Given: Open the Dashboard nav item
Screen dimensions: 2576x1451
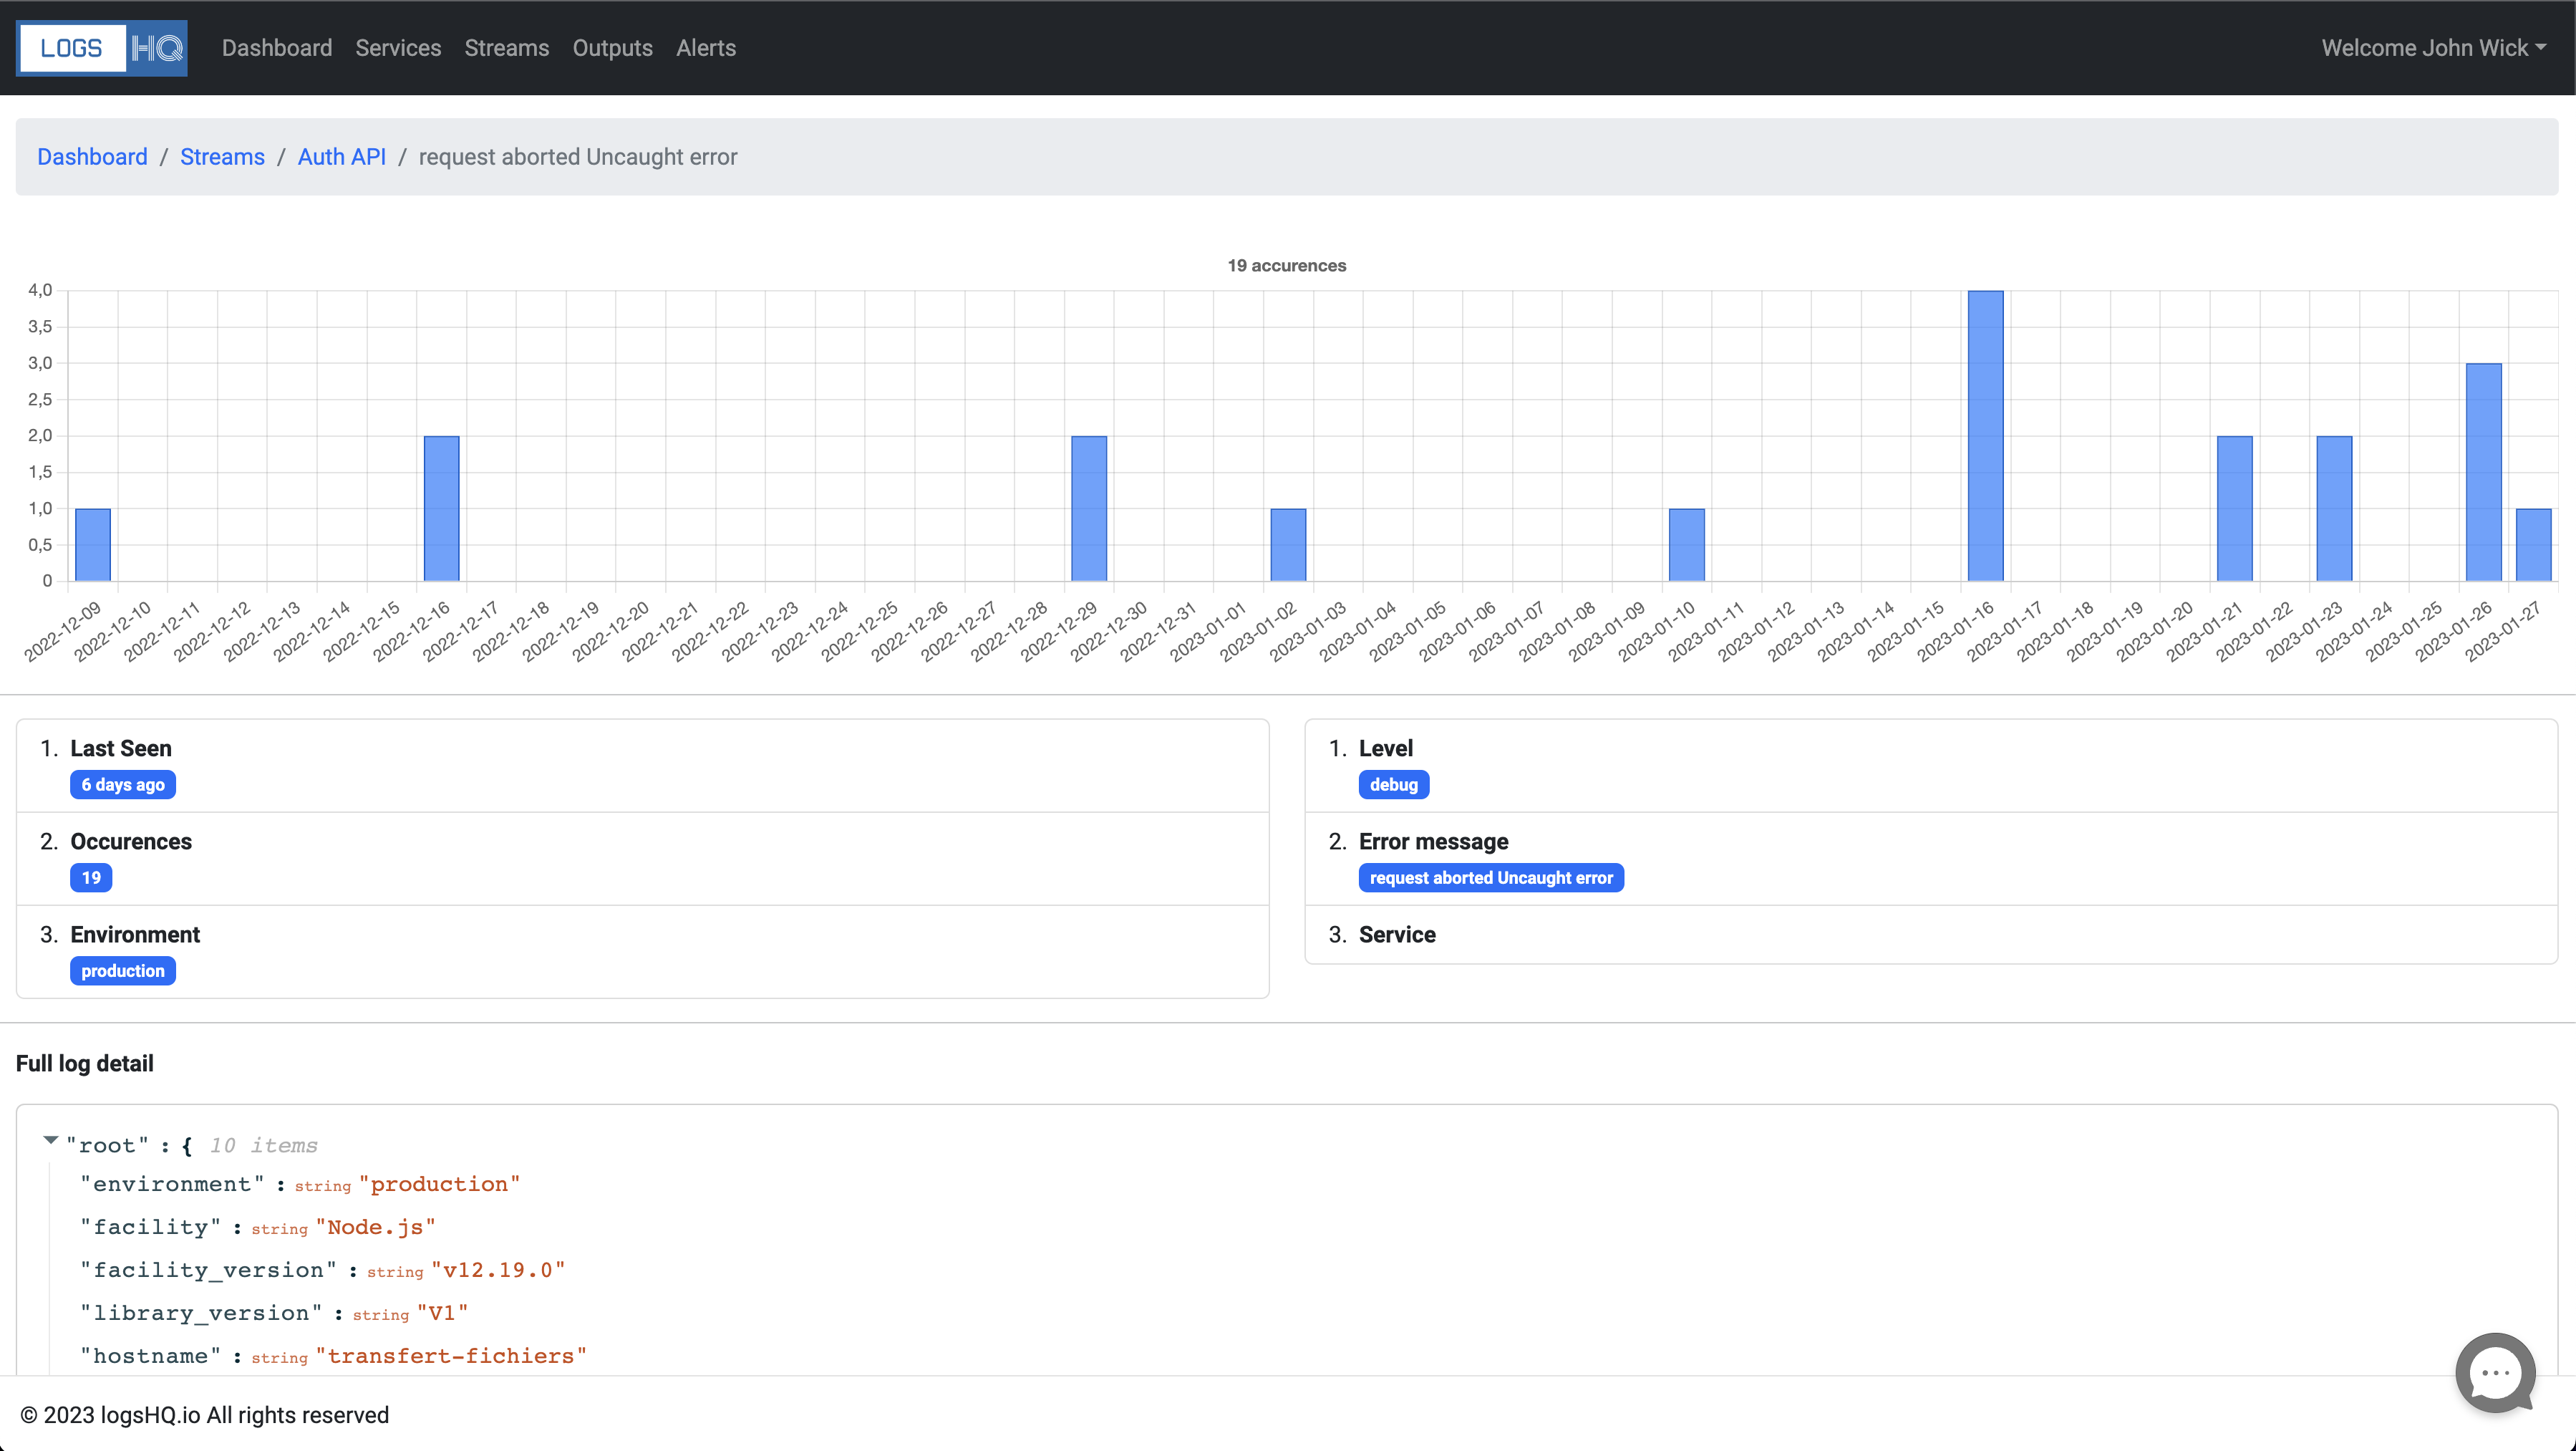Looking at the screenshot, I should pyautogui.click(x=277, y=48).
